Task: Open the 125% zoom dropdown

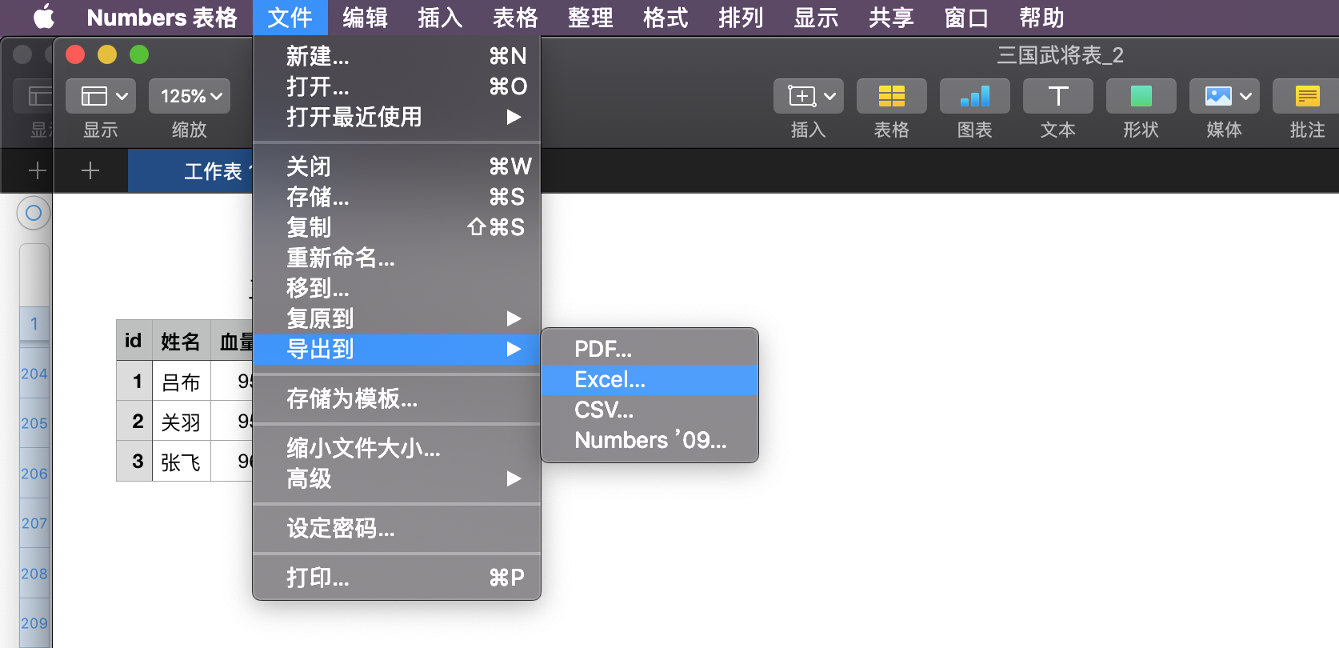Action: [190, 96]
